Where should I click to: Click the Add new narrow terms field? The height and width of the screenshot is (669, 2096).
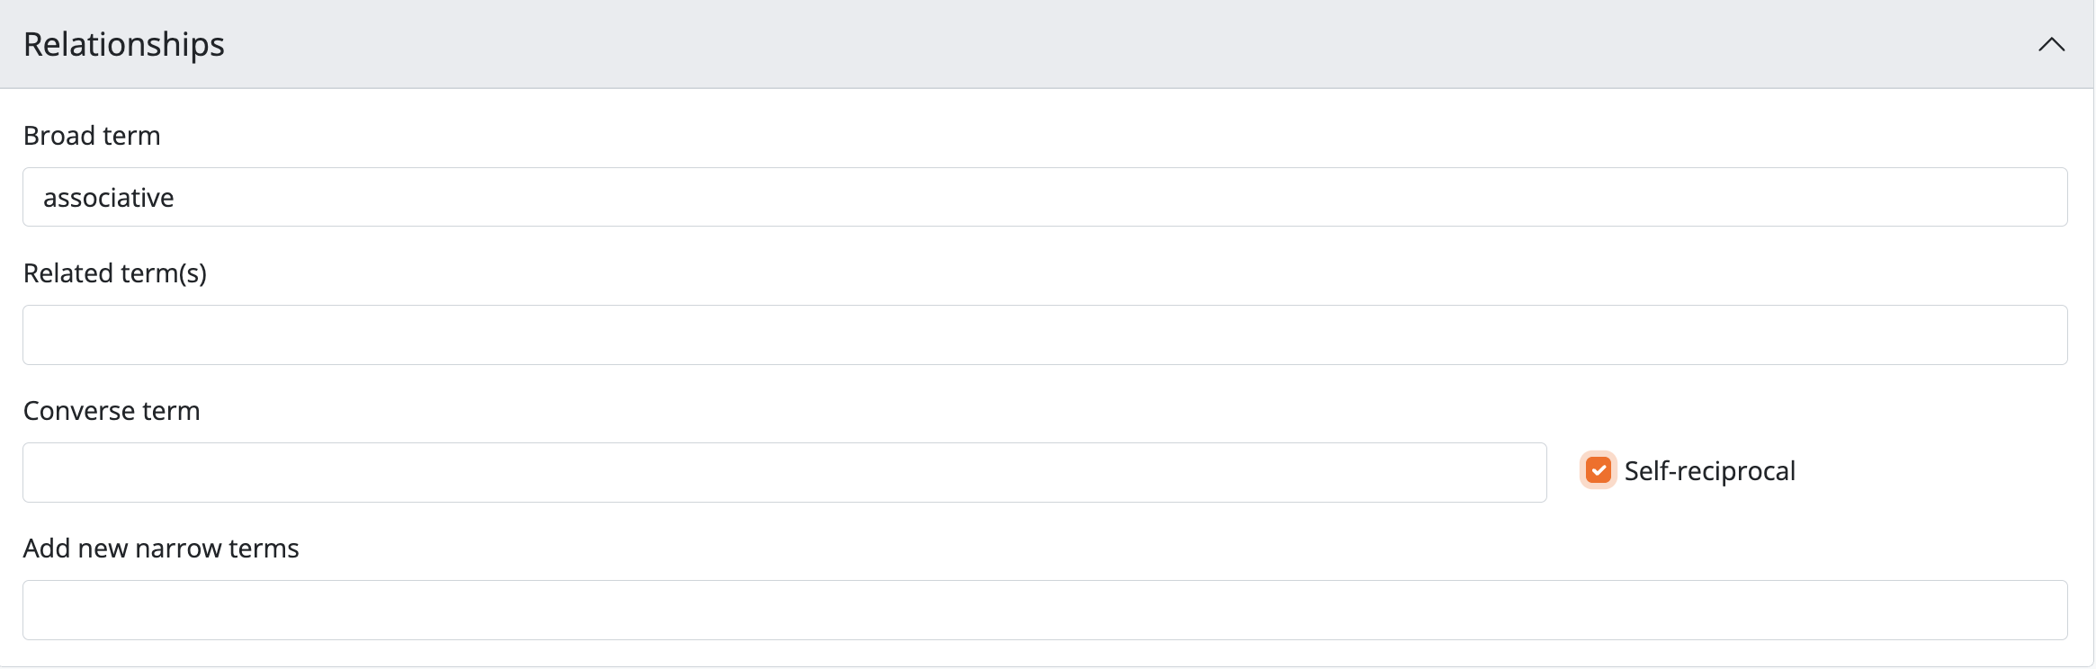tap(1044, 610)
